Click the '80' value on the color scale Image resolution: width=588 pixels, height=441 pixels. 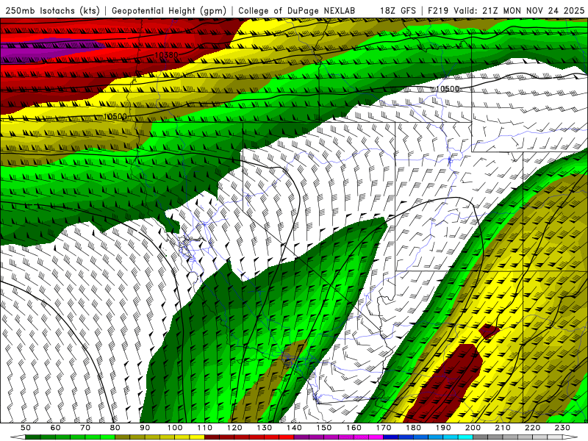(x=115, y=428)
